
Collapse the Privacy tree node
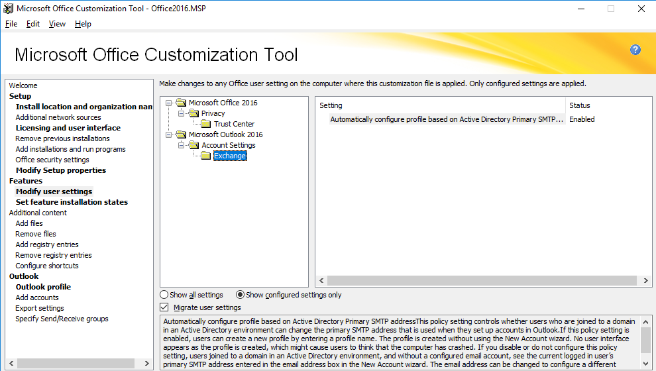click(181, 113)
